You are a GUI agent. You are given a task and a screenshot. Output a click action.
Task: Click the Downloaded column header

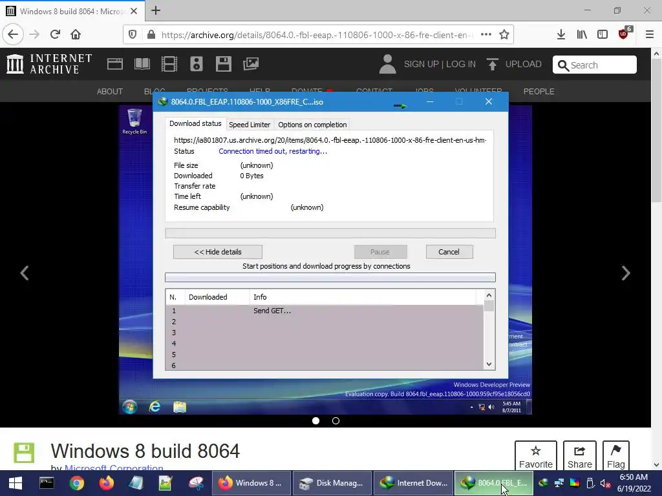click(x=217, y=297)
